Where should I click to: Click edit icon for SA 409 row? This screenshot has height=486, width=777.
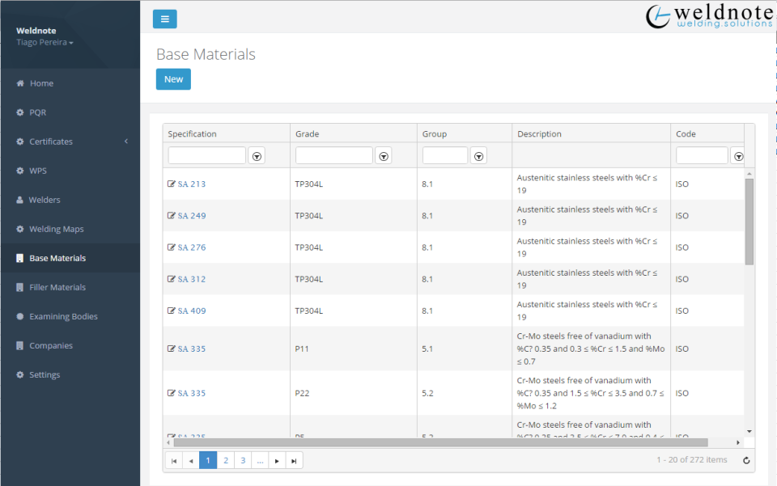tap(171, 311)
